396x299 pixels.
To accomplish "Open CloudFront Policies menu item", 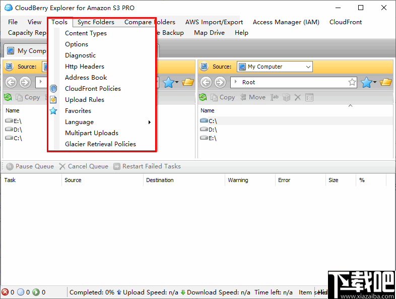I will (93, 89).
